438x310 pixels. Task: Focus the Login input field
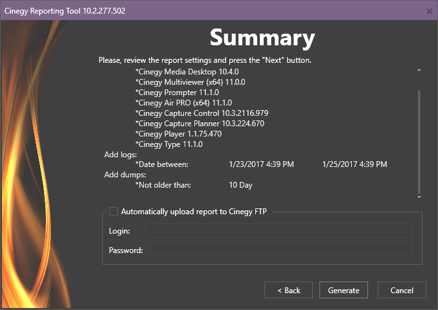click(279, 230)
